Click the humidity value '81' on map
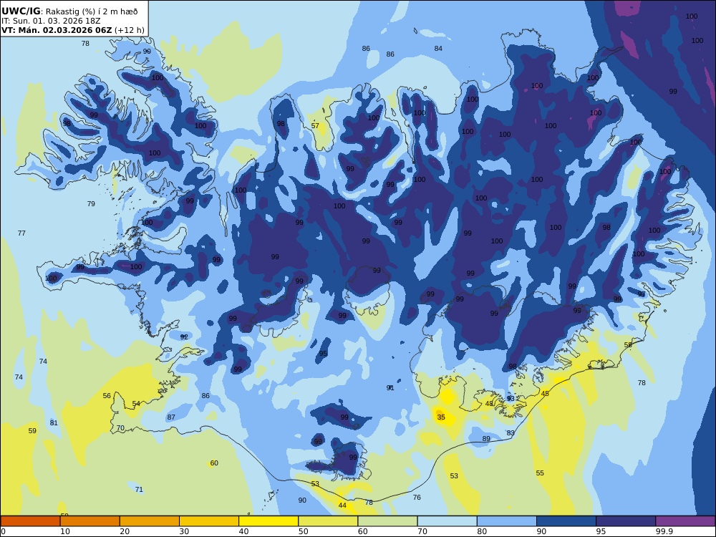Screen dimensions: 716x537 click(x=54, y=423)
